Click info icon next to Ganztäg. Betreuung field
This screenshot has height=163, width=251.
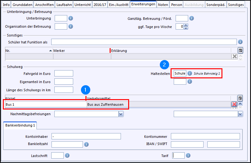[x=192, y=18]
